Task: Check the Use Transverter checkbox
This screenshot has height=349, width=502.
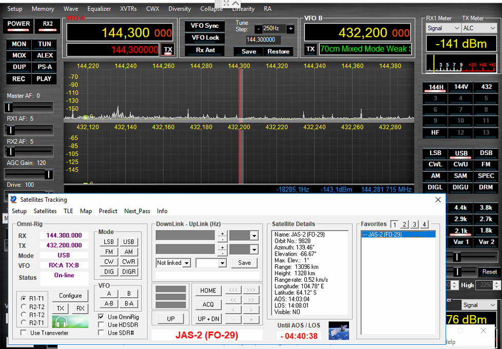Action: pos(24,333)
